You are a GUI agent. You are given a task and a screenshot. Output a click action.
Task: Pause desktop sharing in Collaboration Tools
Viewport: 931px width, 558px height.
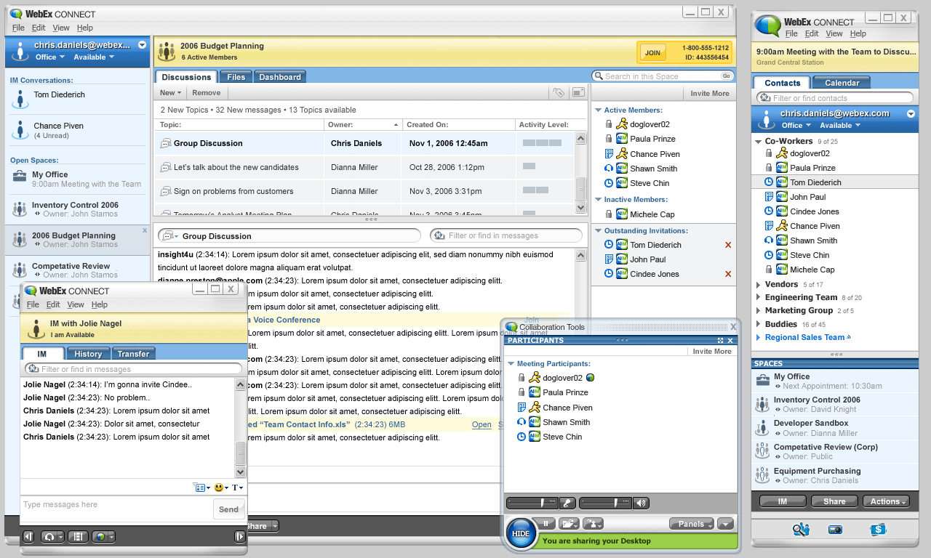(546, 523)
